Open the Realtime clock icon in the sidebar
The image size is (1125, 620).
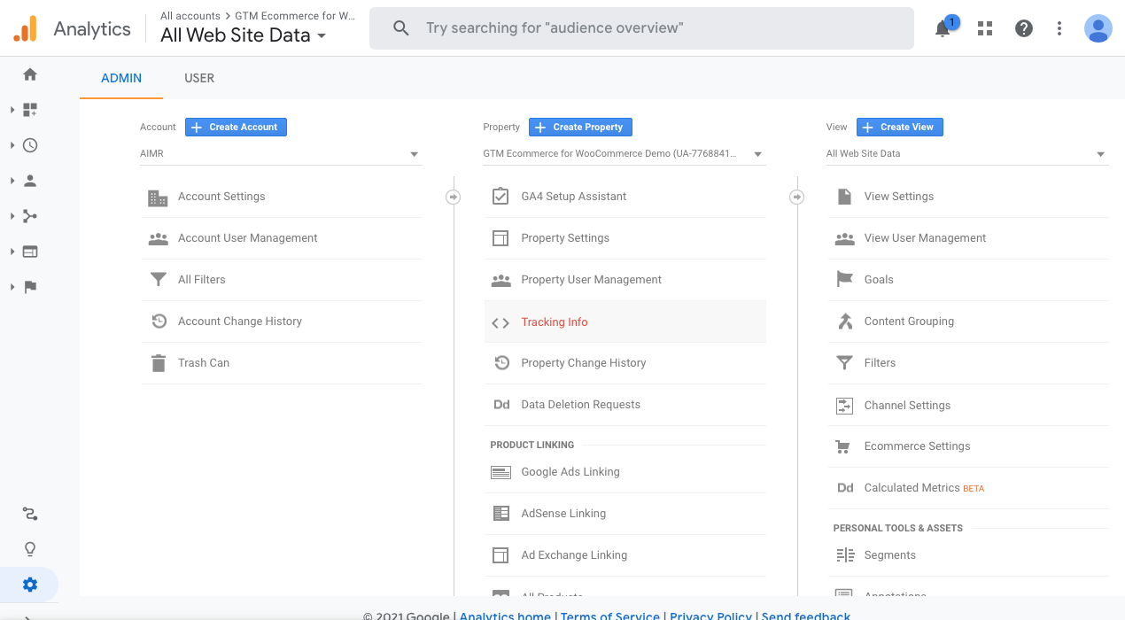[30, 145]
